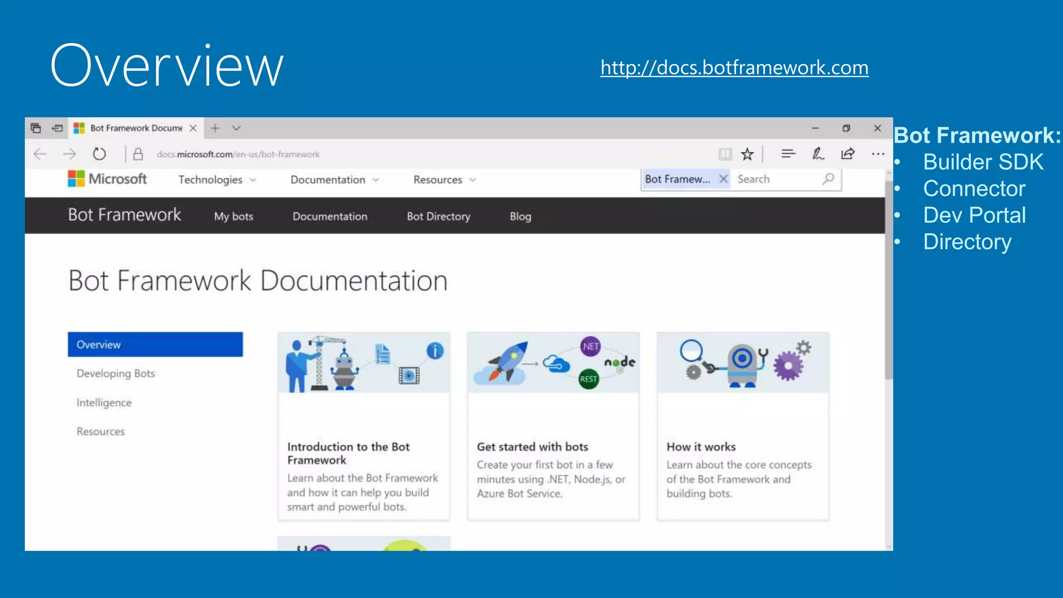Remove the Bot Framew... search filter
Image resolution: width=1063 pixels, height=598 pixels.
[x=723, y=179]
